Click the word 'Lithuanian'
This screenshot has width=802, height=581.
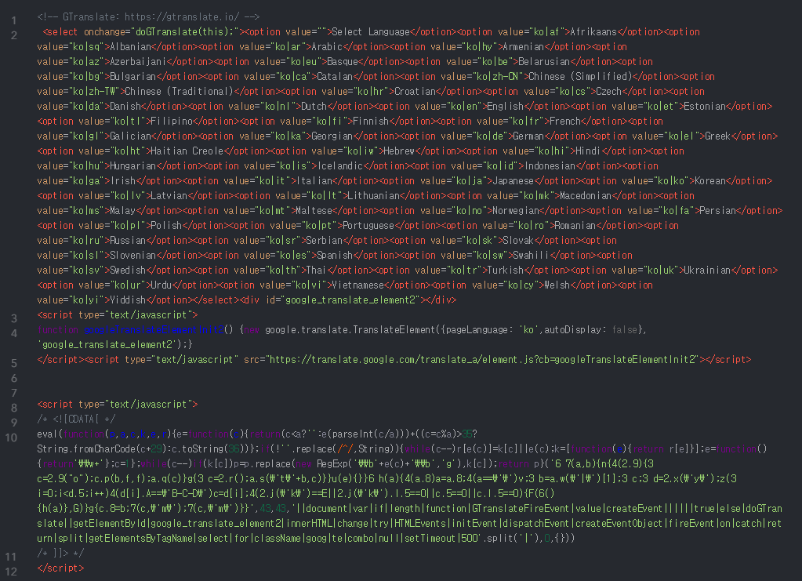pos(373,195)
